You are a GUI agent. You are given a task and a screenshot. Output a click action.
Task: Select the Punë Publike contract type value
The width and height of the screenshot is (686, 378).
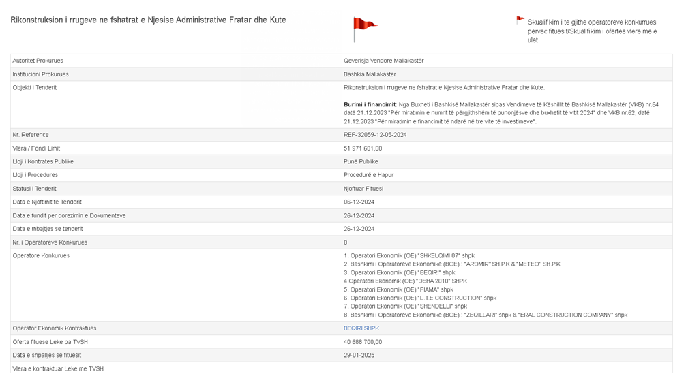[361, 161]
